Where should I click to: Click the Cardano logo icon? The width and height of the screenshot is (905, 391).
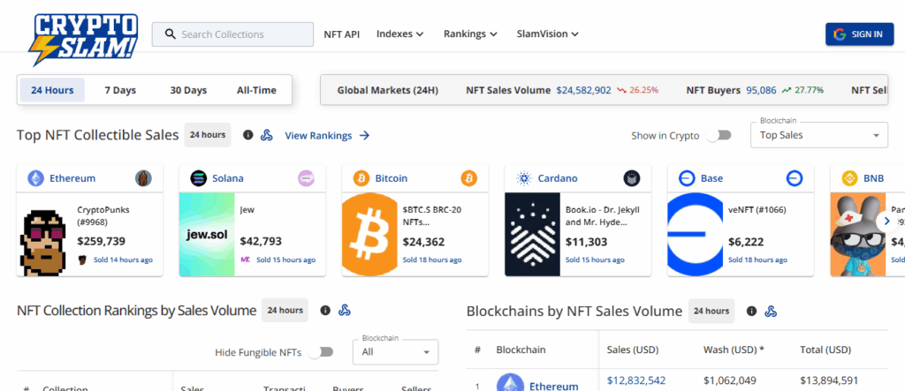coord(524,178)
